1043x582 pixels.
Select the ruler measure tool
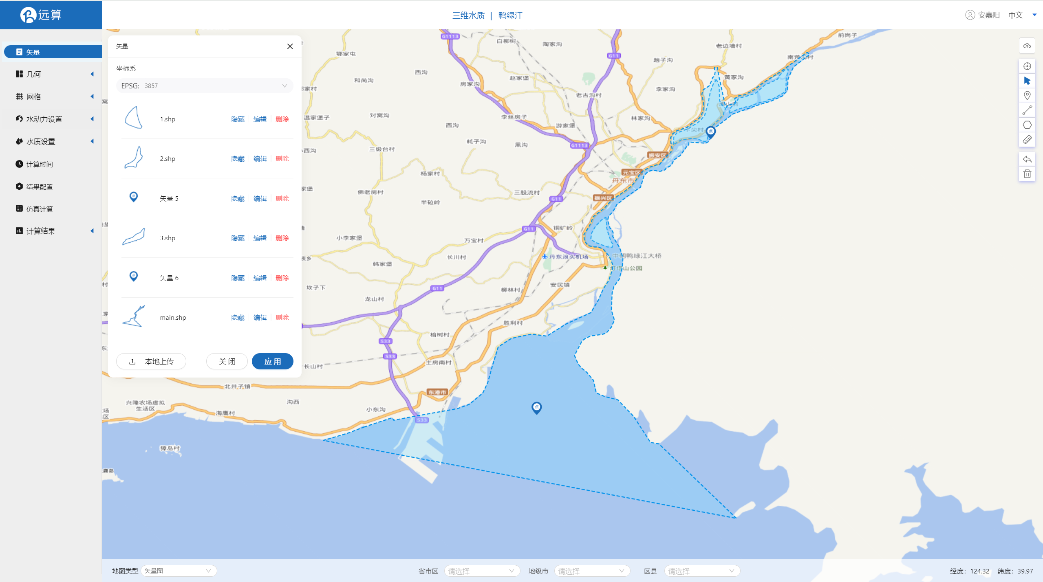tap(1027, 139)
